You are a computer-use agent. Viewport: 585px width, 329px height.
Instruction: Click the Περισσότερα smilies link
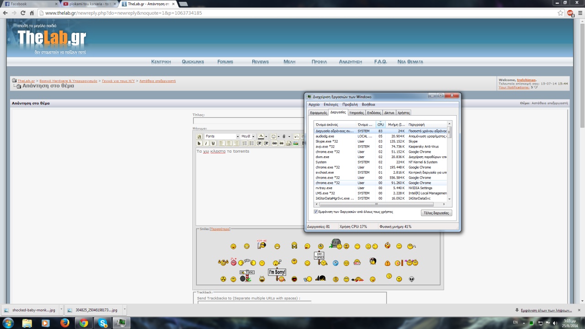[x=220, y=229]
